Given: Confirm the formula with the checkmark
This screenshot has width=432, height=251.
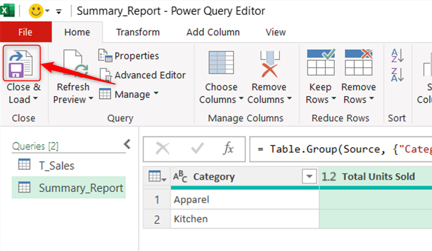Looking at the screenshot, I should click(197, 149).
